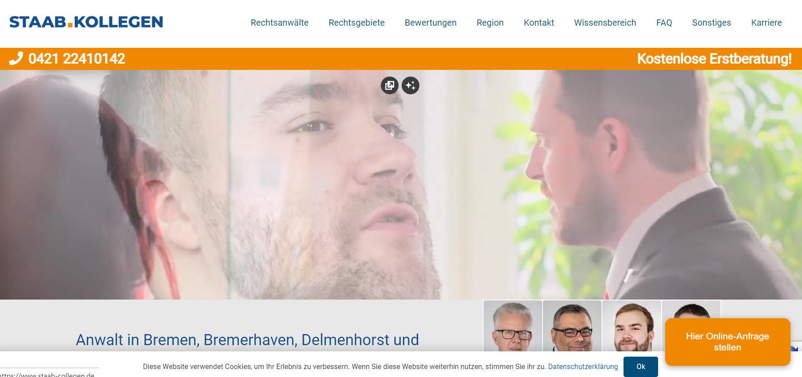Open the picture-in-picture overlay icon
This screenshot has width=802, height=377.
click(x=390, y=85)
